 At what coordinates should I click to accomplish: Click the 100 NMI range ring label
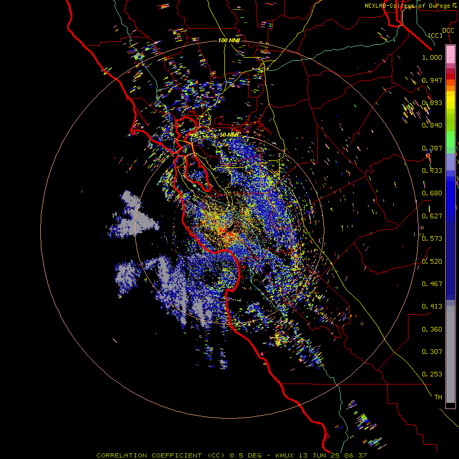(x=229, y=40)
